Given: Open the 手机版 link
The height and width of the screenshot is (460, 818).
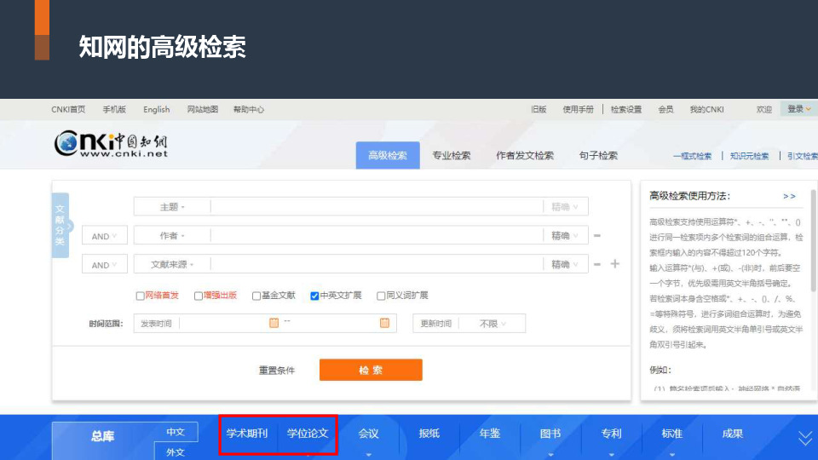Looking at the screenshot, I should click(114, 110).
